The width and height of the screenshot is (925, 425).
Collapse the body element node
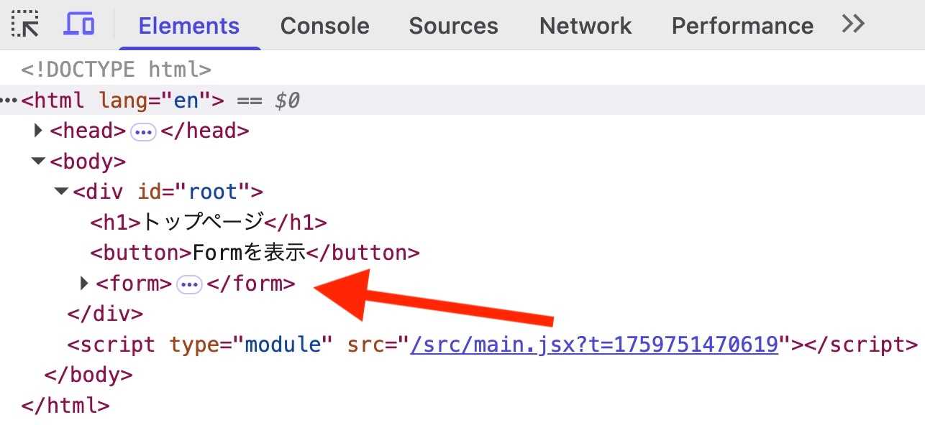[39, 162]
